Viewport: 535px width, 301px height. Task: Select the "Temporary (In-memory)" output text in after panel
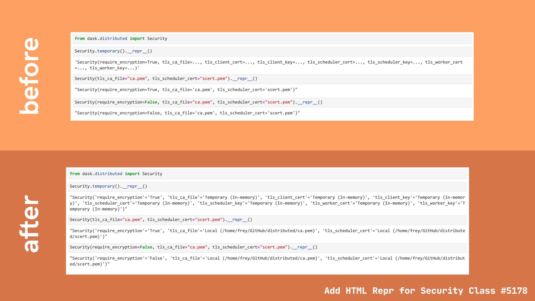tap(231, 197)
